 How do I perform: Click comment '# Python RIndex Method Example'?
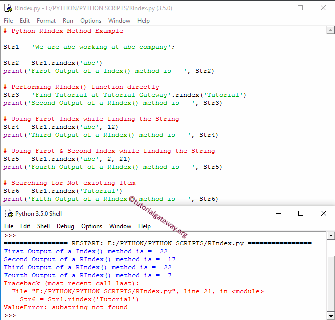pos(63,31)
